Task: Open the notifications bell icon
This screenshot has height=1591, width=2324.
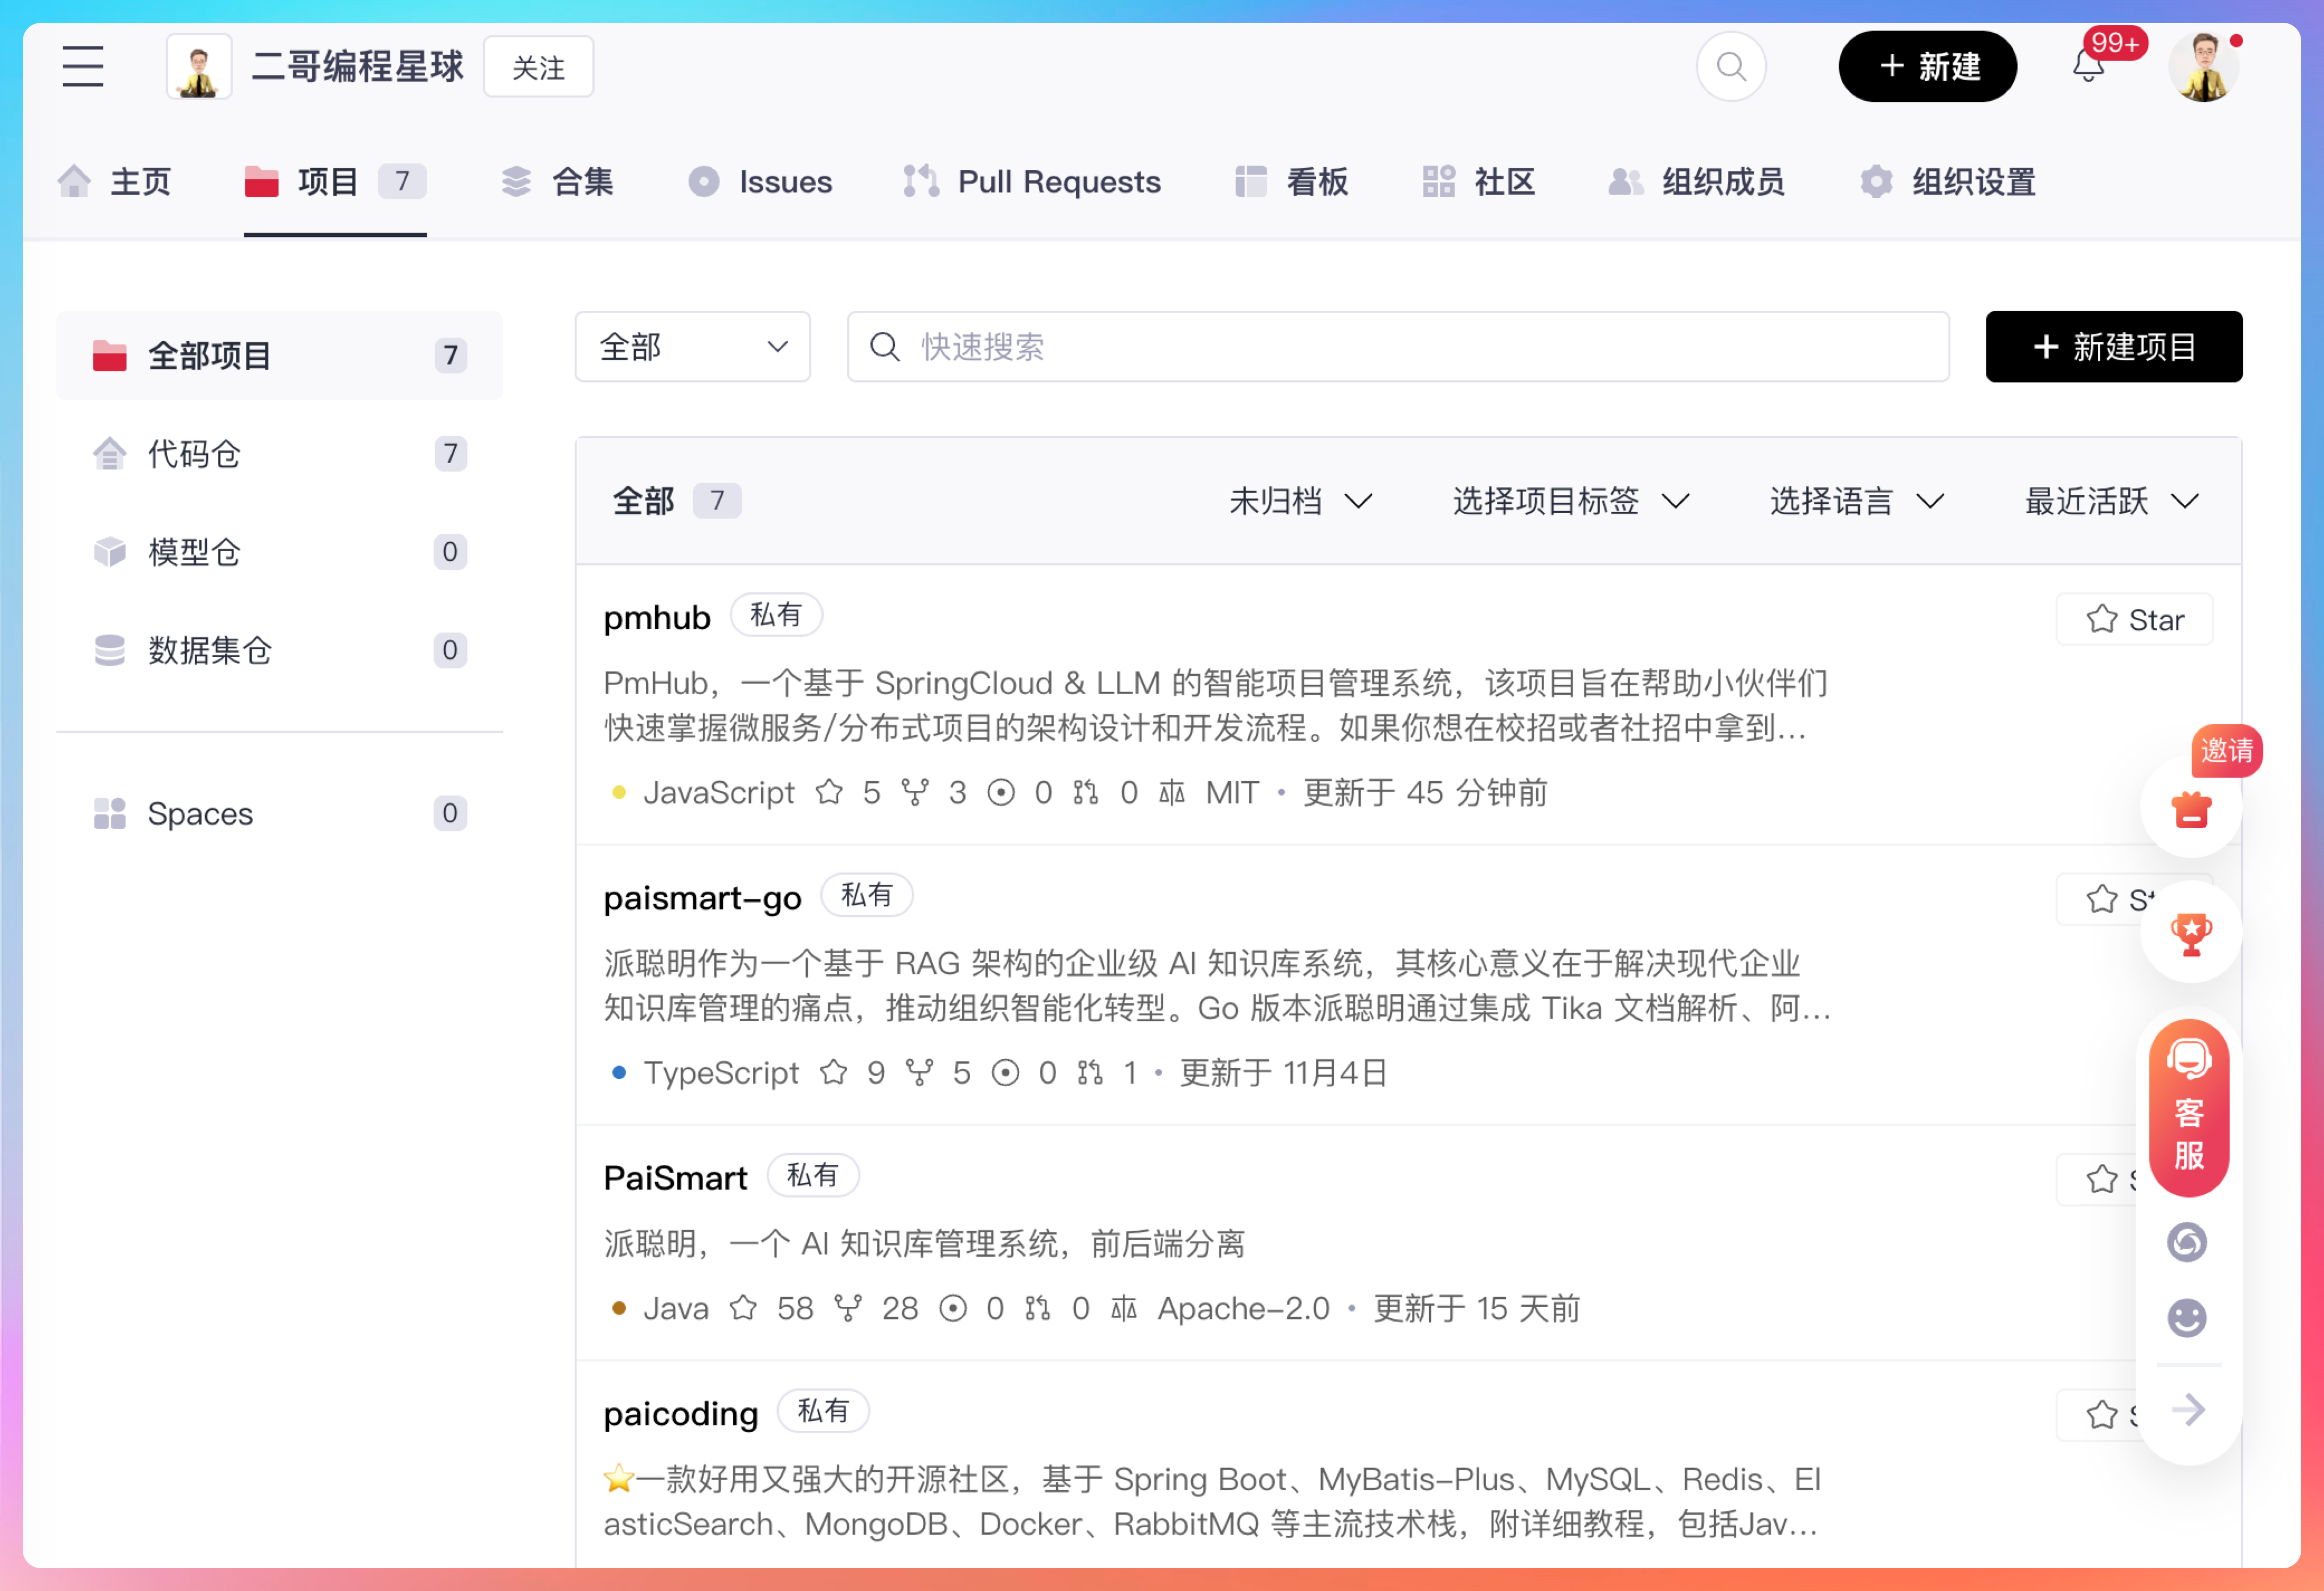Action: (2087, 67)
